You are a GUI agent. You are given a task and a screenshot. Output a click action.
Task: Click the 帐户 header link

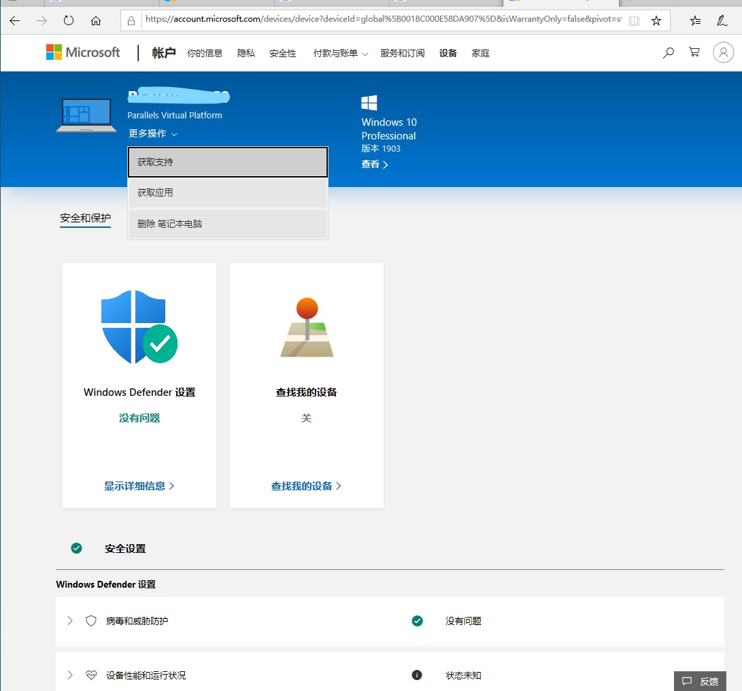pyautogui.click(x=164, y=52)
